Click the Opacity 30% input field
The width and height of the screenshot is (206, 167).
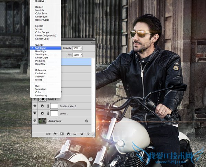pyautogui.click(x=76, y=48)
